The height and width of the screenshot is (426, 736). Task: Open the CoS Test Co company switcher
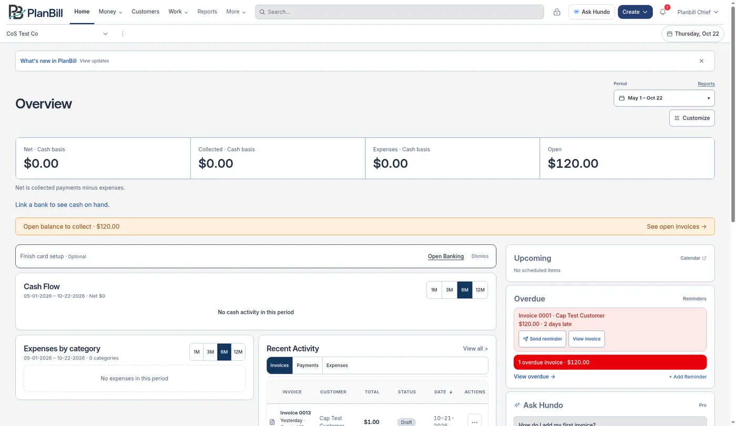(57, 34)
